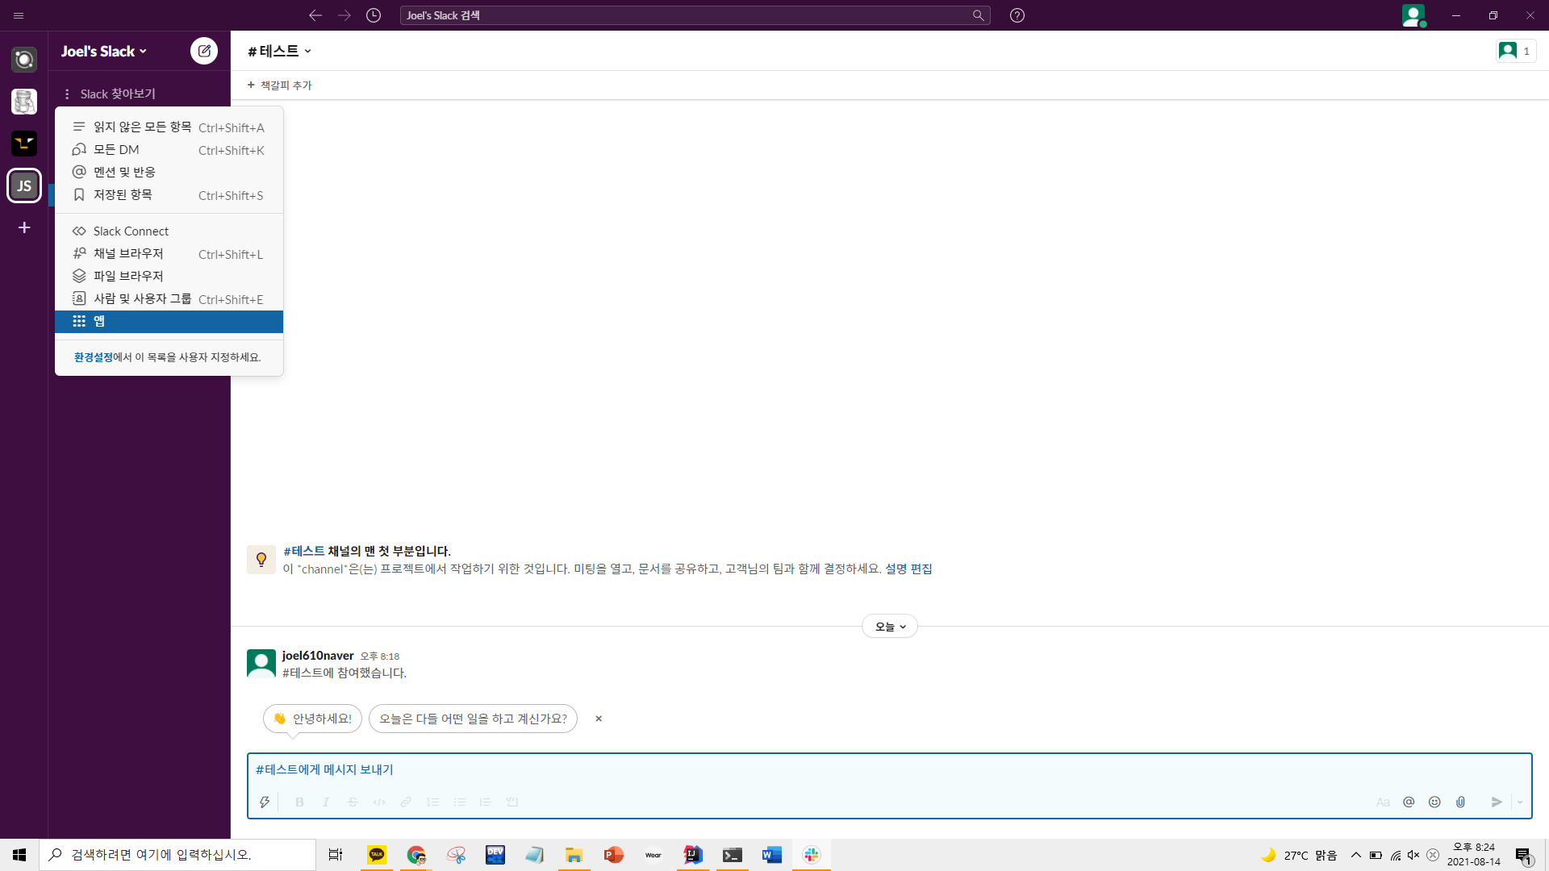
Task: Click the mention @ icon in composer
Action: [1409, 802]
